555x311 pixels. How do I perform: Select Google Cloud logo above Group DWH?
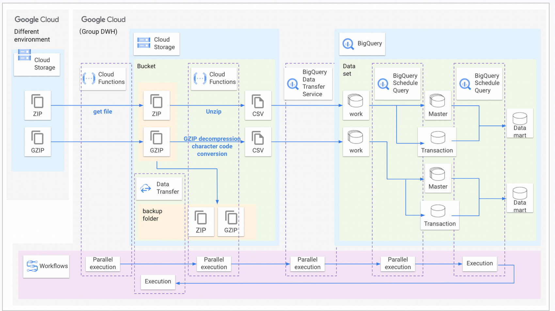tap(103, 20)
